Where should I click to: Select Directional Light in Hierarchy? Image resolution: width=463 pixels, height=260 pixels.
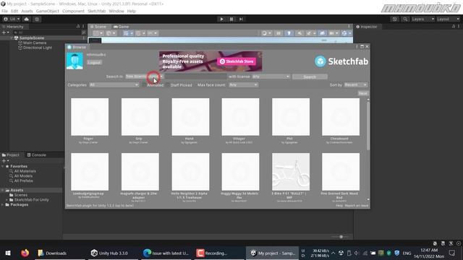click(x=37, y=48)
